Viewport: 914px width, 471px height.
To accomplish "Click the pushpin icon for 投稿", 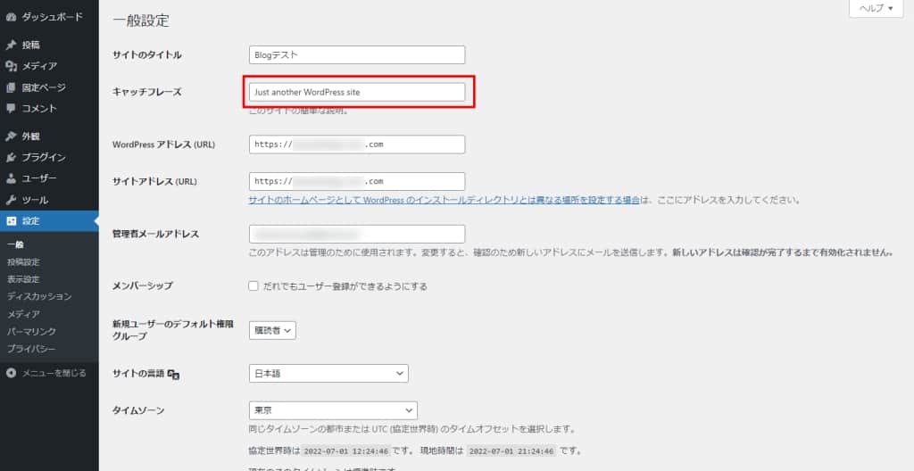I will pos(11,45).
